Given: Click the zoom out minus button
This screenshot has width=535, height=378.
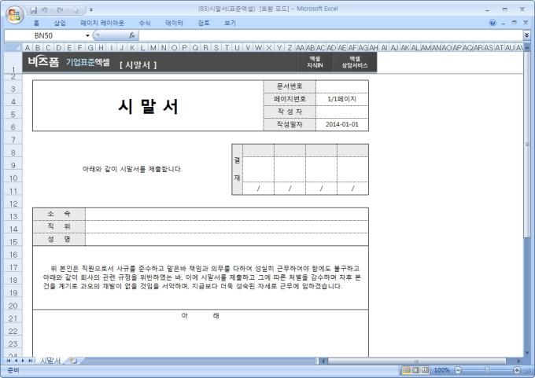Looking at the screenshot, I should tap(458, 370).
